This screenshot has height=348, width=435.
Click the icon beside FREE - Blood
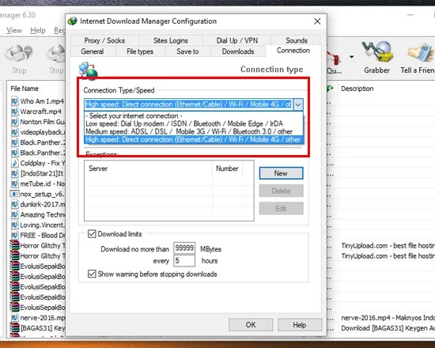point(15,236)
